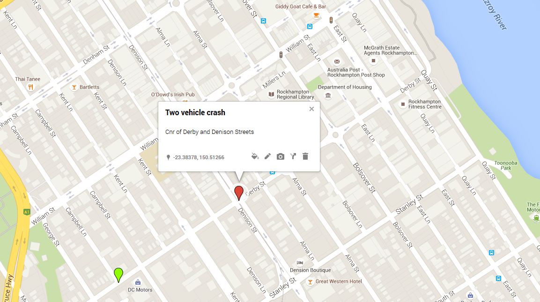Click the DC Motors place icon

pyautogui.click(x=138, y=282)
